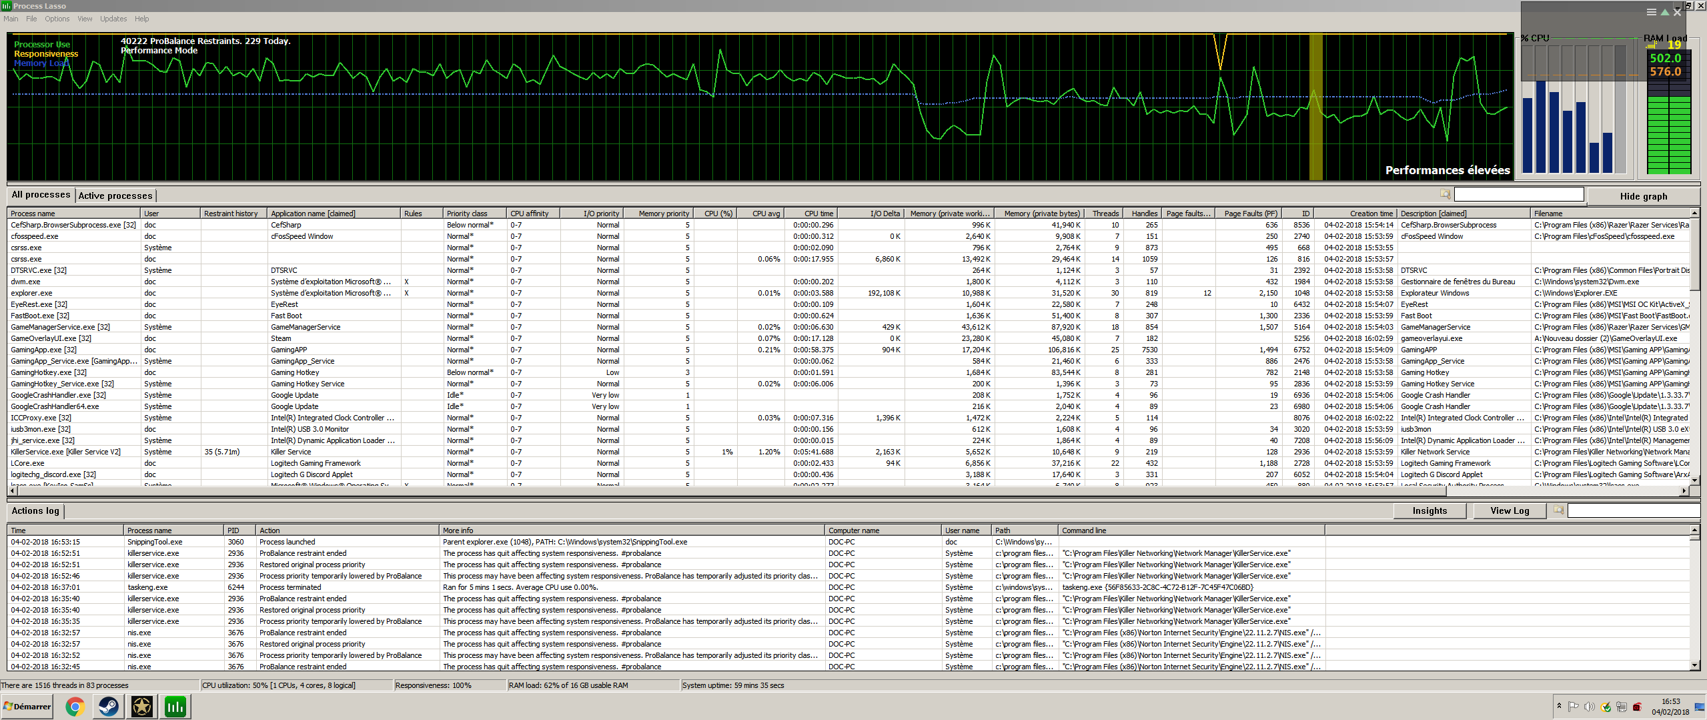This screenshot has width=1707, height=720.
Task: Open the Main menu
Action: point(11,19)
